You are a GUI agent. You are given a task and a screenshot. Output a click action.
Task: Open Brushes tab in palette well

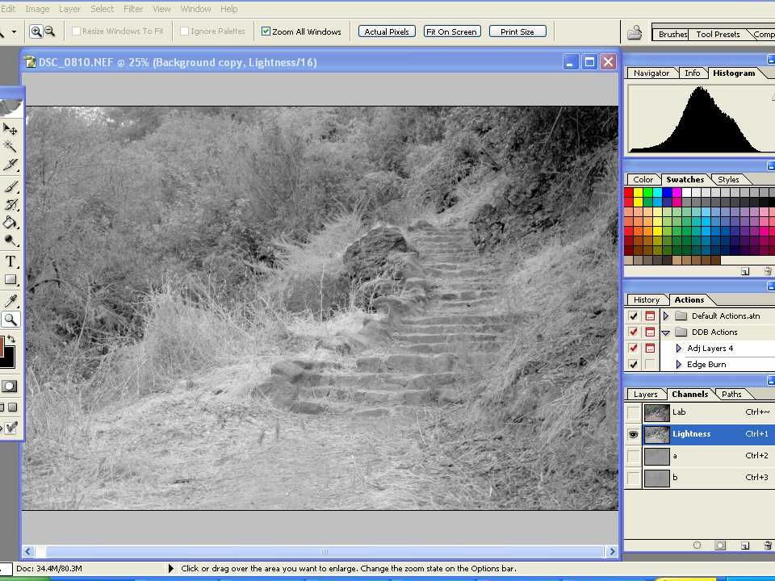[672, 34]
